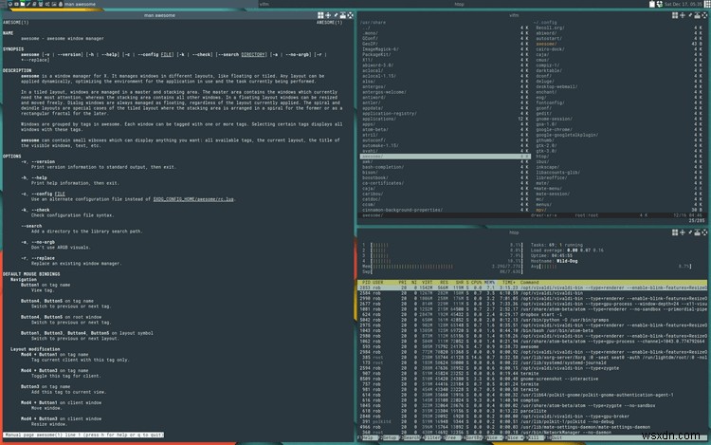Click F5 Tree in htop's bottom bar
Viewport: 711px width, 445px height.
coord(450,438)
